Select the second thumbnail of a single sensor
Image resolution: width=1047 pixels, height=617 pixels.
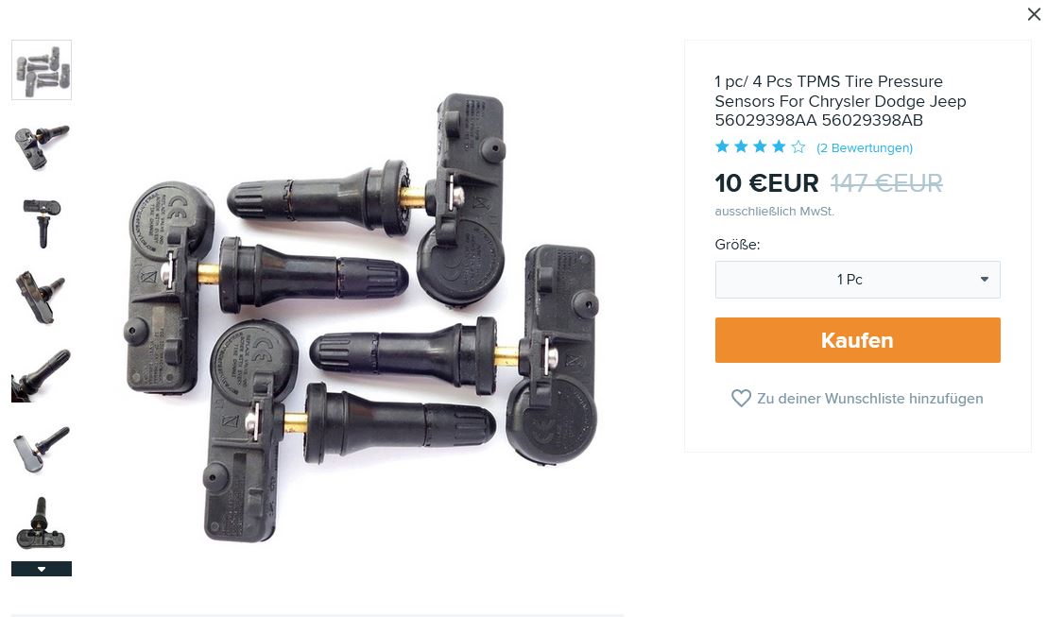click(42, 146)
